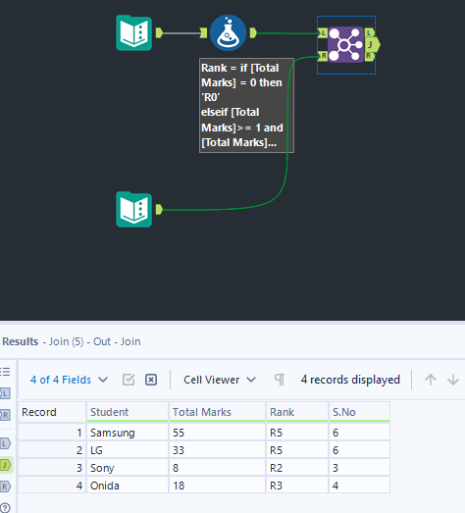Image resolution: width=465 pixels, height=513 pixels.
Task: Select the Sony cell
Action: point(128,468)
